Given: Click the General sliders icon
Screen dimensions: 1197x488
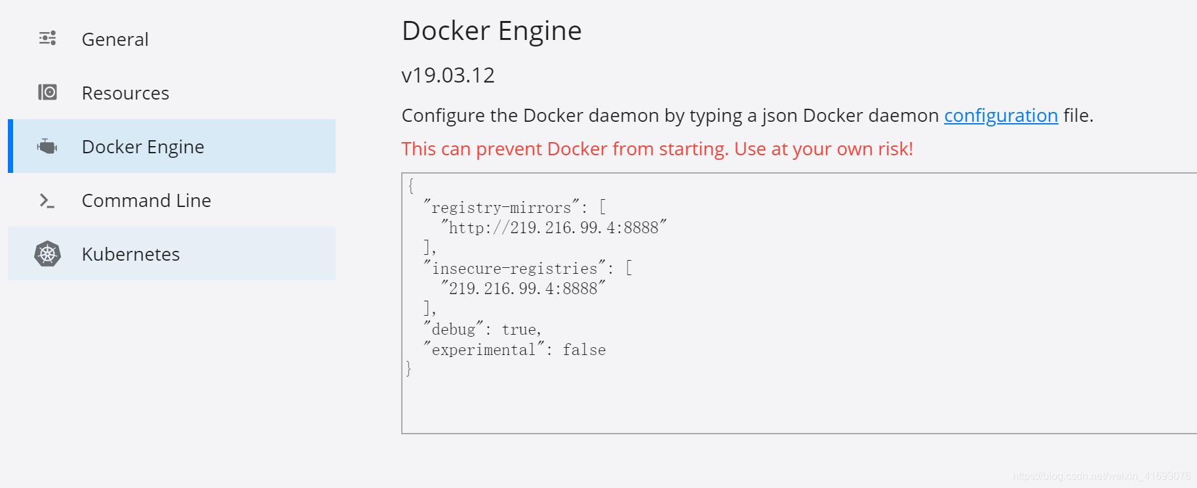Looking at the screenshot, I should coord(47,39).
